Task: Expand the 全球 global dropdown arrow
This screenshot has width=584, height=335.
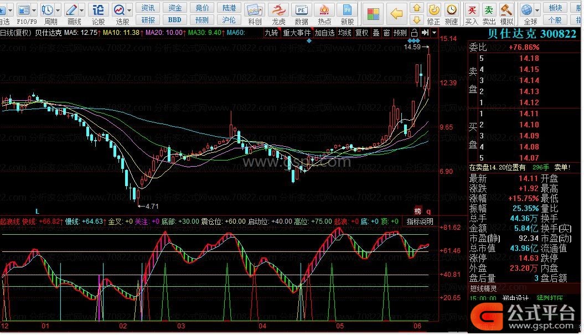Action: (x=537, y=10)
